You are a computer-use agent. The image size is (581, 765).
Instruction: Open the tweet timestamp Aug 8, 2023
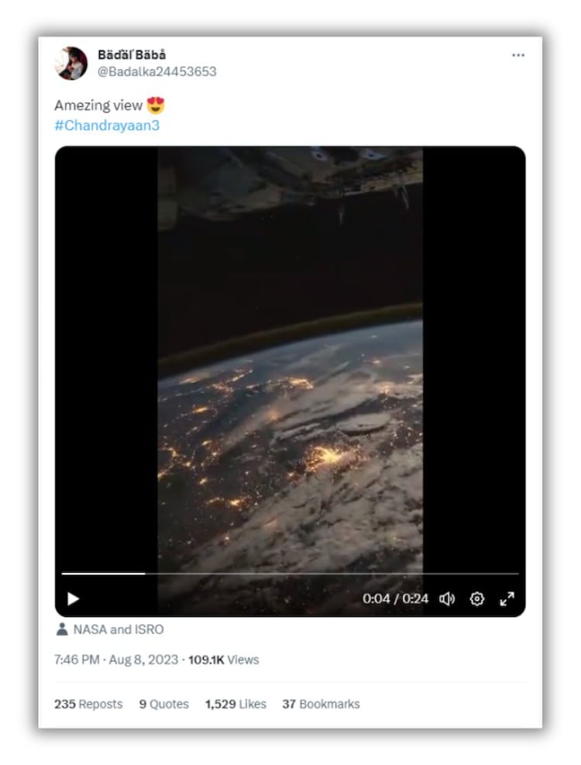tap(116, 660)
